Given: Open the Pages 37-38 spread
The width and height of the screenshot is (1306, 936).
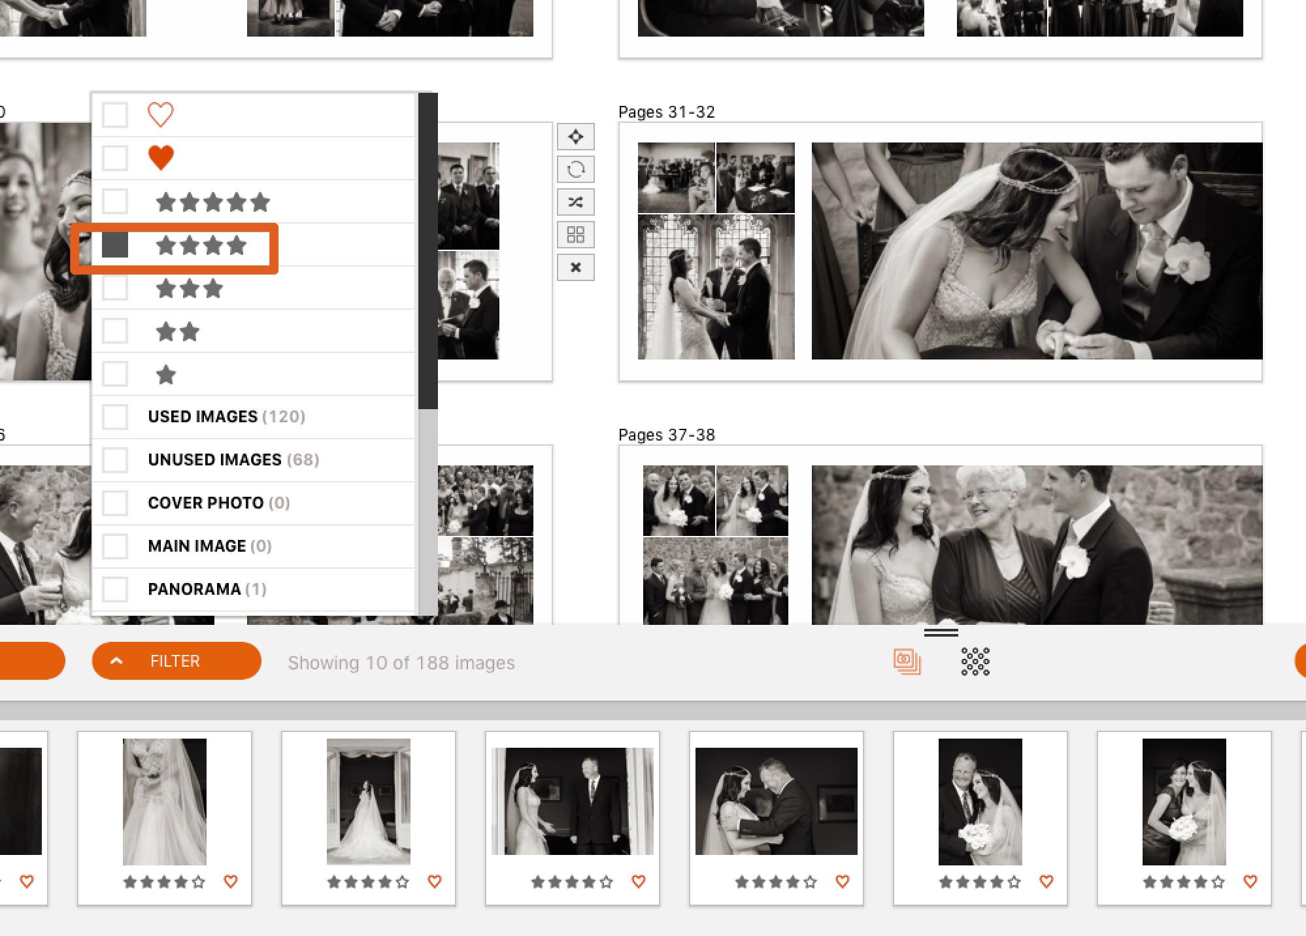Looking at the screenshot, I should [940, 535].
